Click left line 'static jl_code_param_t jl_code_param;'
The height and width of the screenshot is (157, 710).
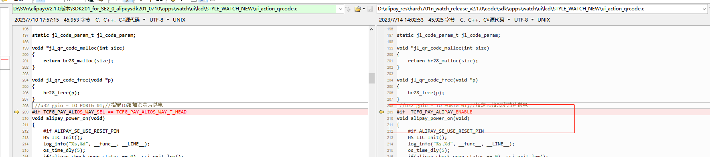(x=84, y=35)
